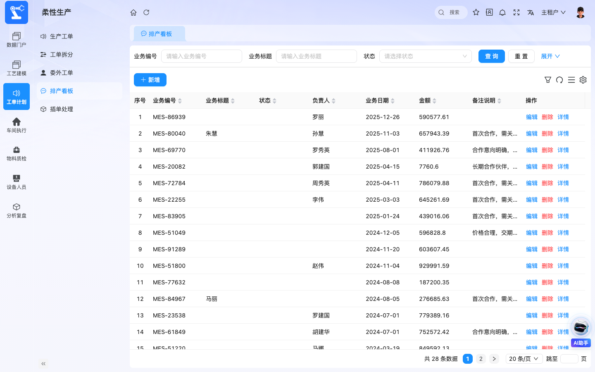Focus the 业务编号 input field
The height and width of the screenshot is (372, 595).
pyautogui.click(x=202, y=56)
